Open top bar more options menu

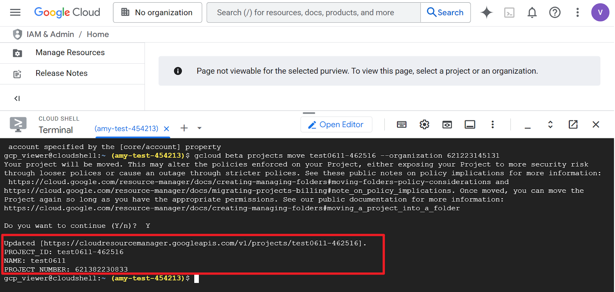tap(577, 13)
